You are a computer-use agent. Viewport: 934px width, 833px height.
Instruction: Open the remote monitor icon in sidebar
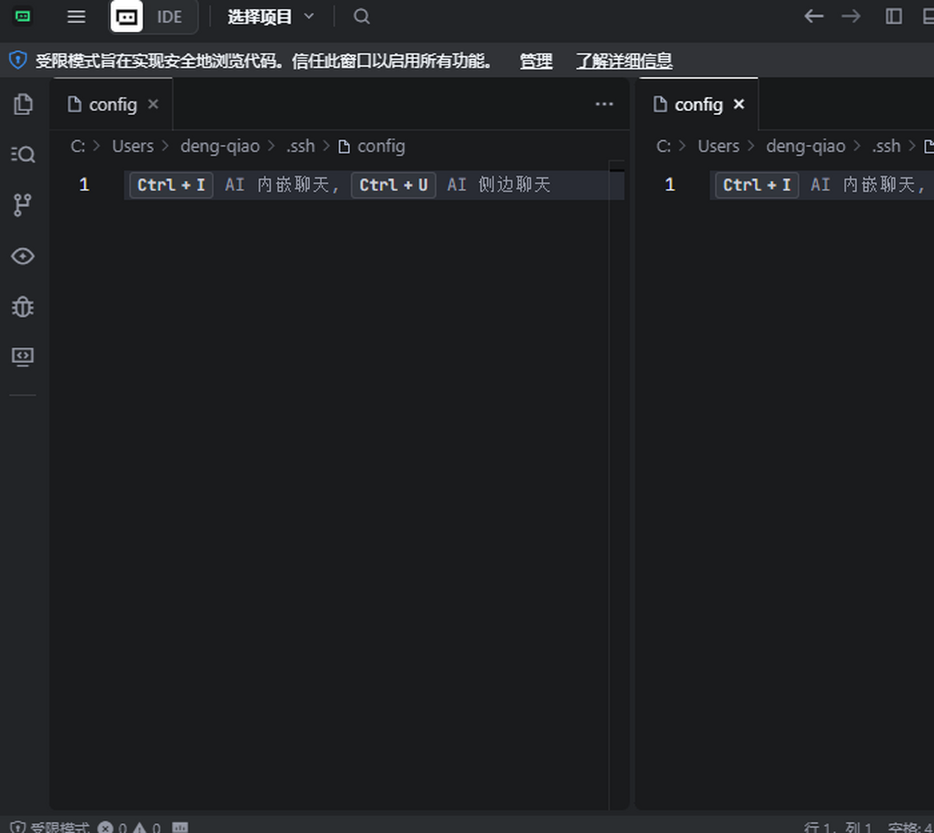(23, 357)
